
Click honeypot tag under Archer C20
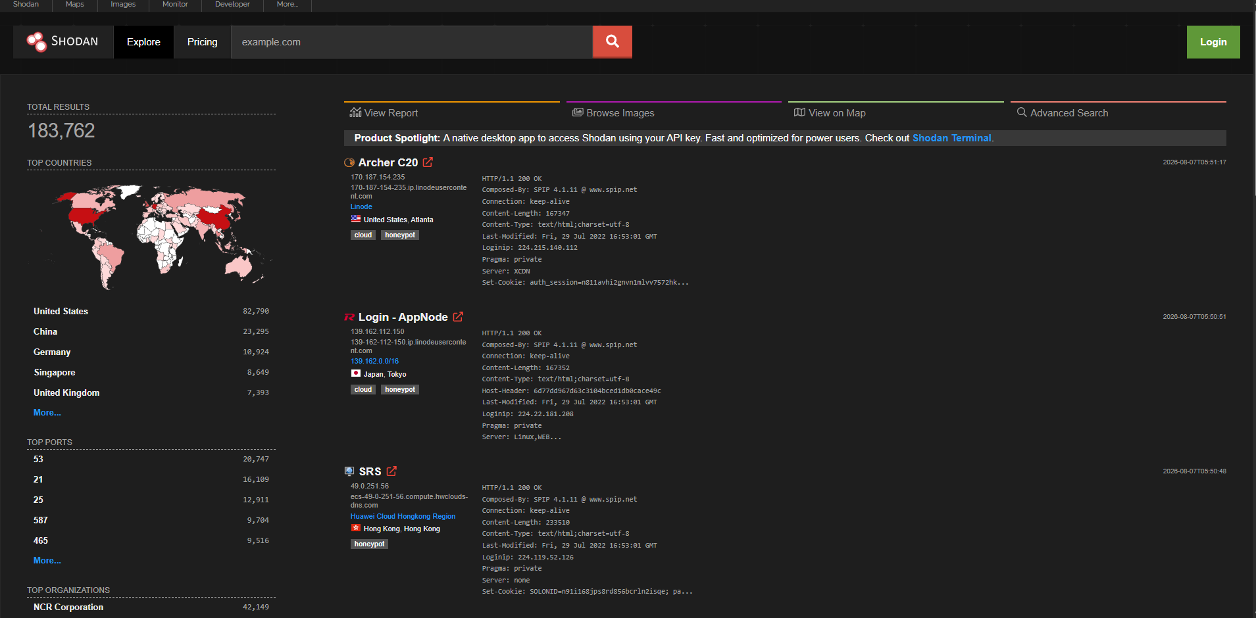click(x=400, y=235)
